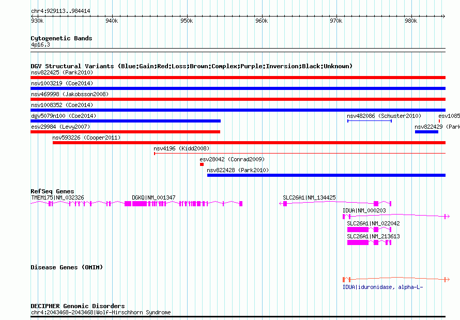This screenshot has height=320, width=460.
Task: Open the nsv1008352 (Coe2014) label
Action: pyautogui.click(x=62, y=105)
